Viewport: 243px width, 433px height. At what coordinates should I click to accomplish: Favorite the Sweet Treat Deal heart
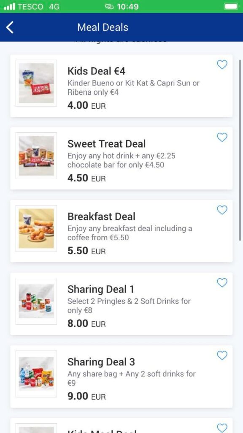coord(222,137)
